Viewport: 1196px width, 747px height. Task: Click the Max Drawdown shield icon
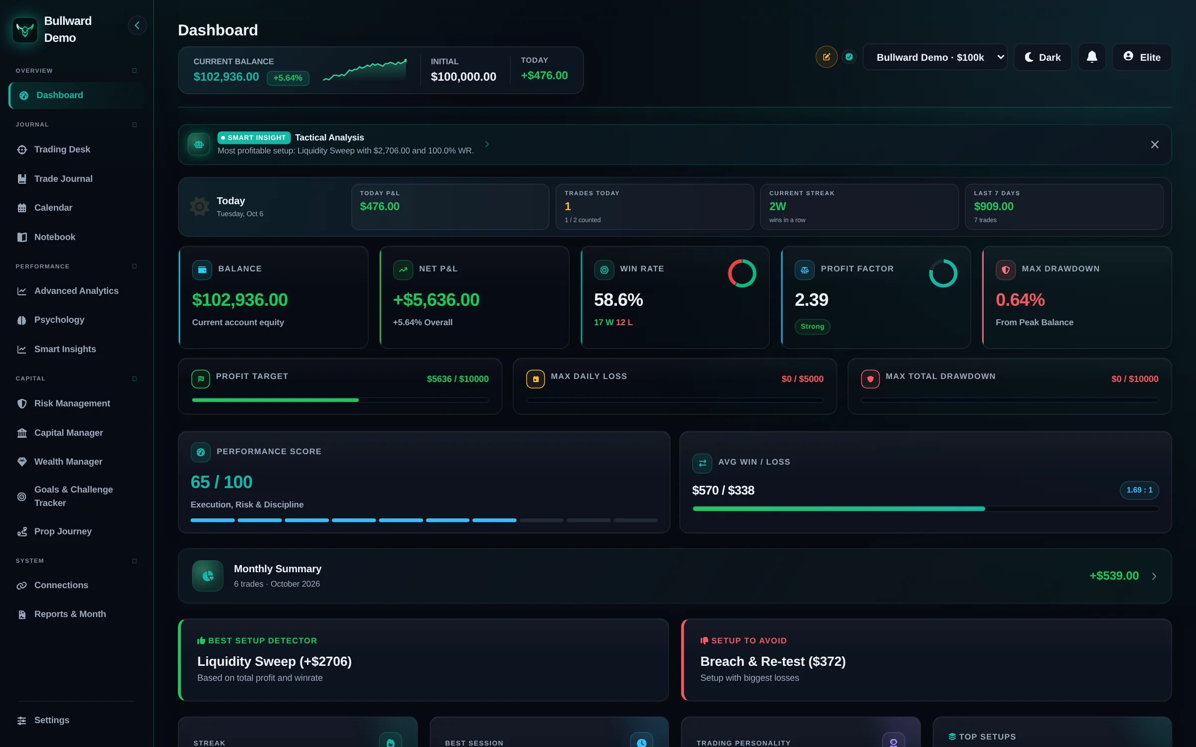[1006, 270]
